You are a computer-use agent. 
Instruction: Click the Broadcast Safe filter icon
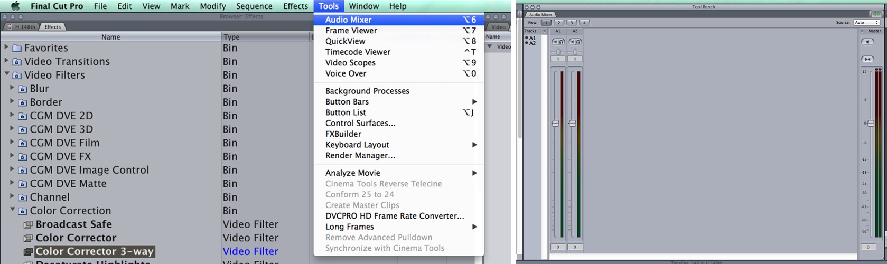pyautogui.click(x=28, y=224)
